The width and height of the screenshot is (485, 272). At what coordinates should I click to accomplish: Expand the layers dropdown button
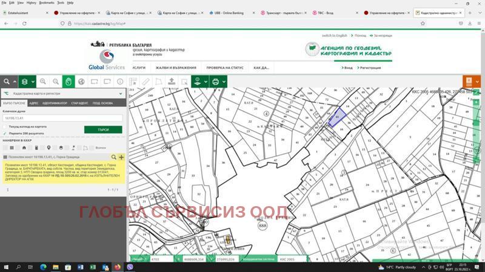click(26, 82)
